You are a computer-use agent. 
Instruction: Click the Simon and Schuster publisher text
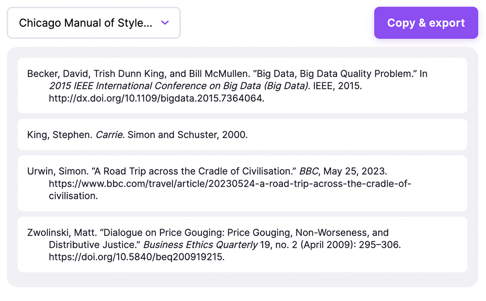(173, 135)
